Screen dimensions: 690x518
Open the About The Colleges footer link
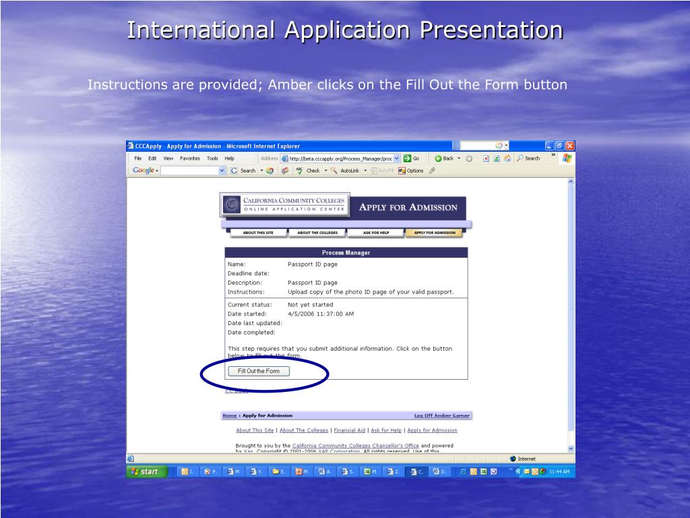point(304,430)
